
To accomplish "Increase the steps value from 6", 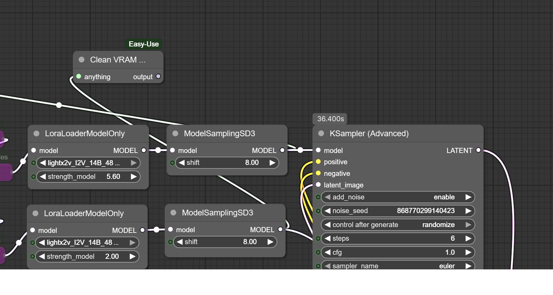I will pyautogui.click(x=468, y=238).
